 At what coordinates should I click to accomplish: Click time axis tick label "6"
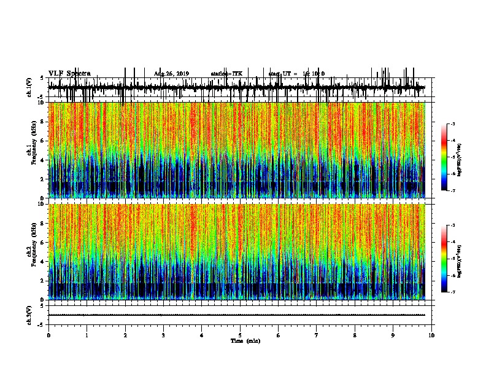point(279,335)
